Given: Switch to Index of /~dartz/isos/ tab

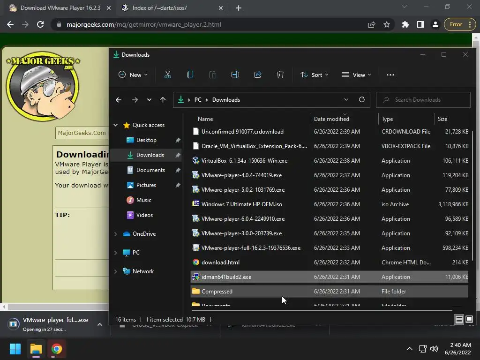Looking at the screenshot, I should pos(159,8).
